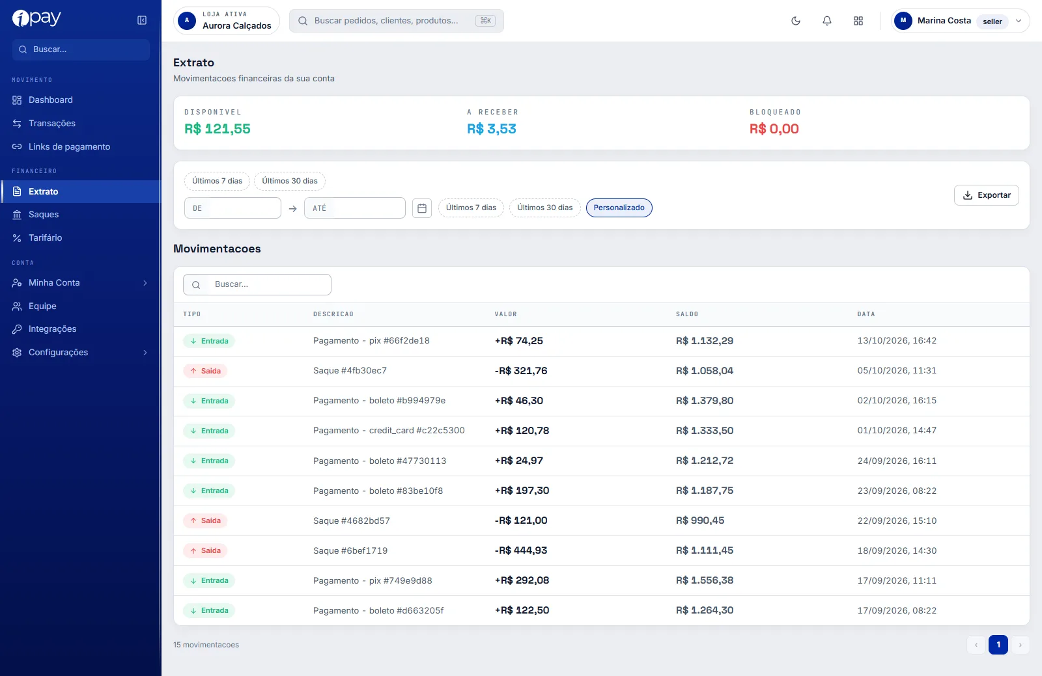Select Últimos 7 dias beside the calendar
Screen dimensions: 1042x676
click(x=471, y=208)
